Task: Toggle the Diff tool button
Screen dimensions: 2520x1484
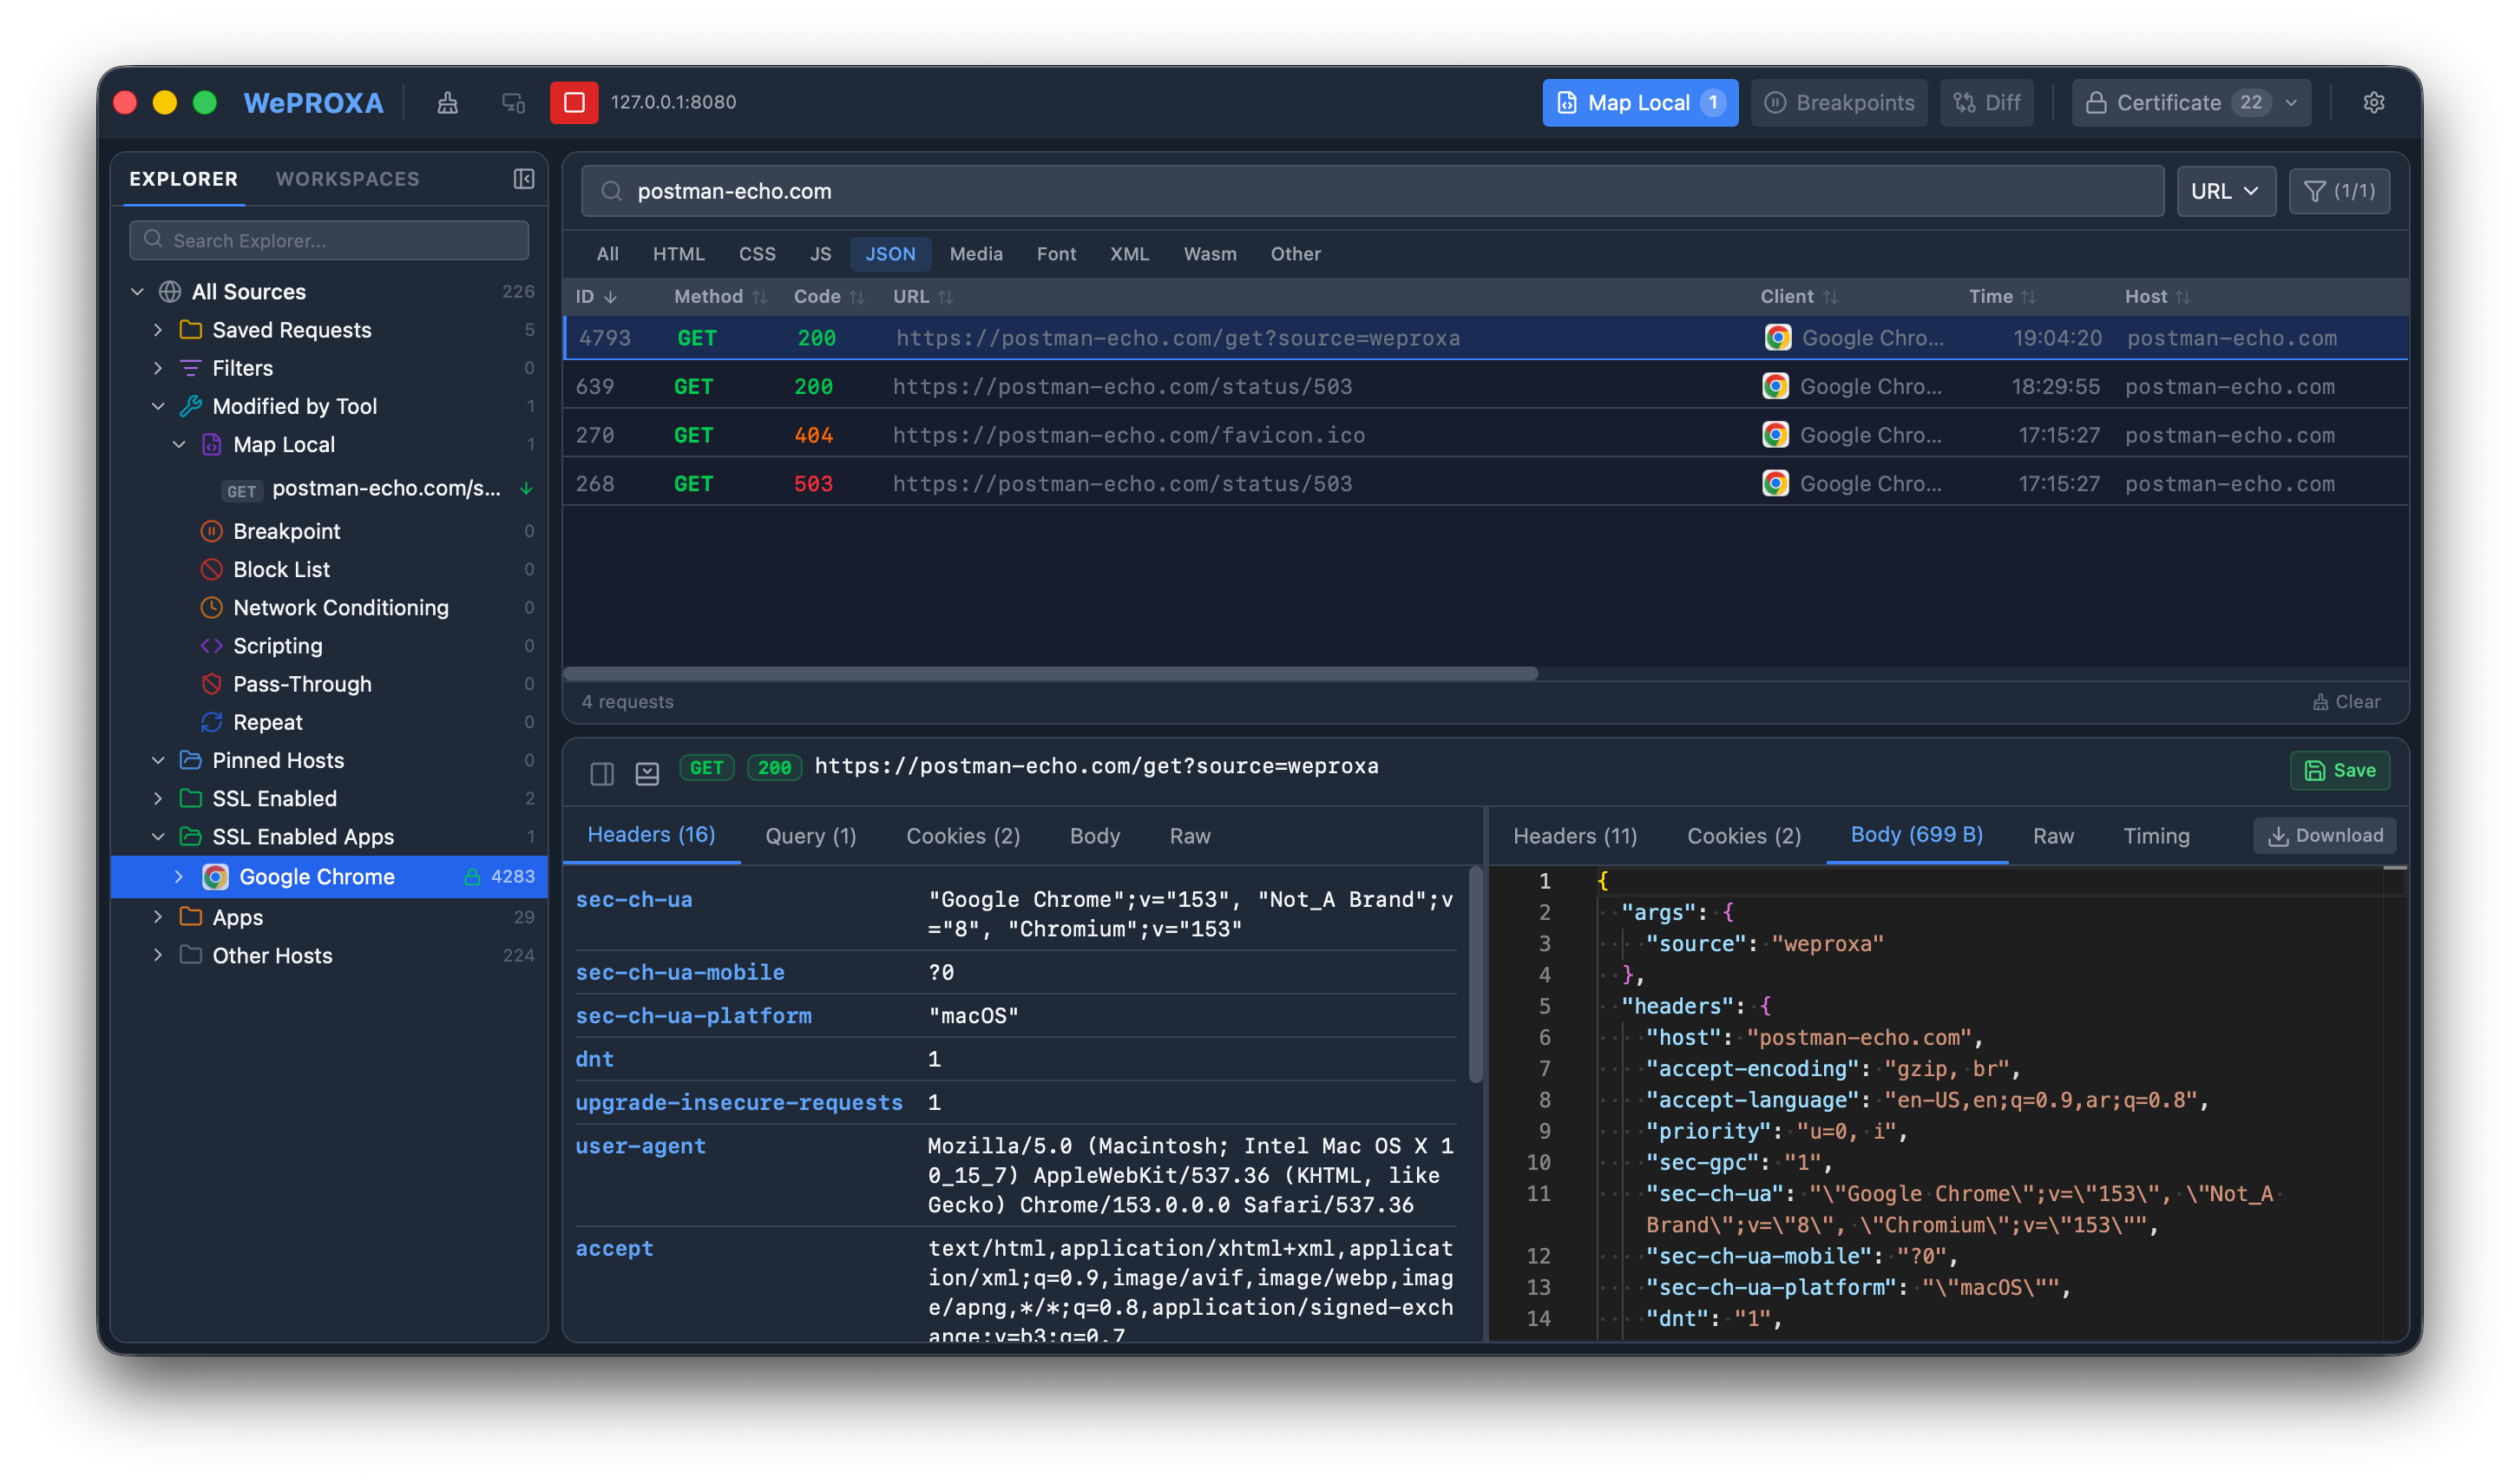Action: (x=1986, y=103)
